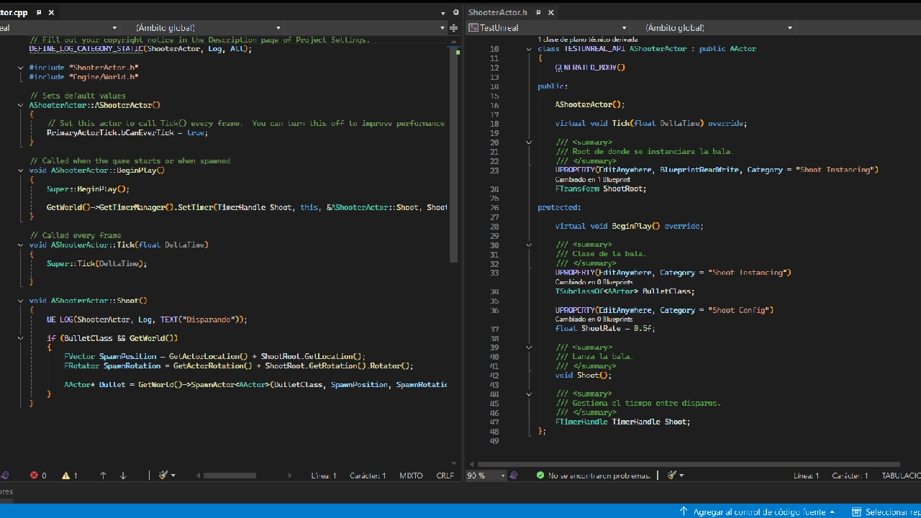Select the ShooterActor.cpp tab

(x=13, y=12)
